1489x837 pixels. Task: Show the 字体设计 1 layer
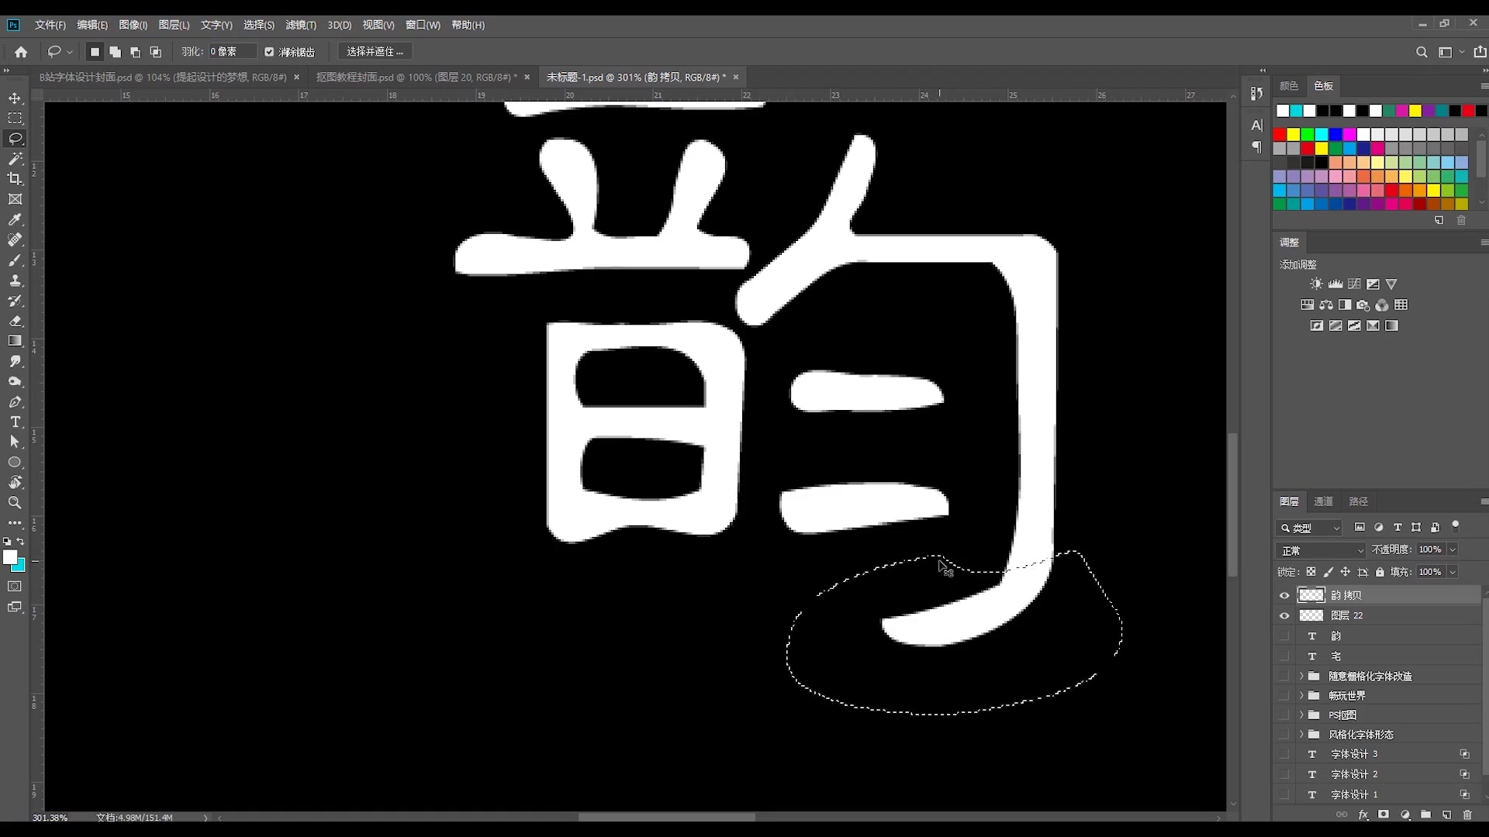click(1284, 794)
